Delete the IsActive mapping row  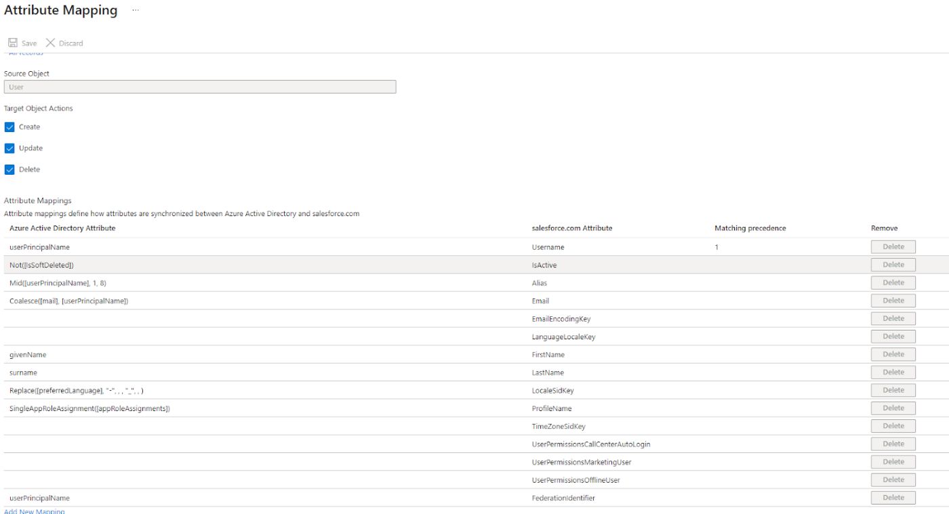click(893, 265)
